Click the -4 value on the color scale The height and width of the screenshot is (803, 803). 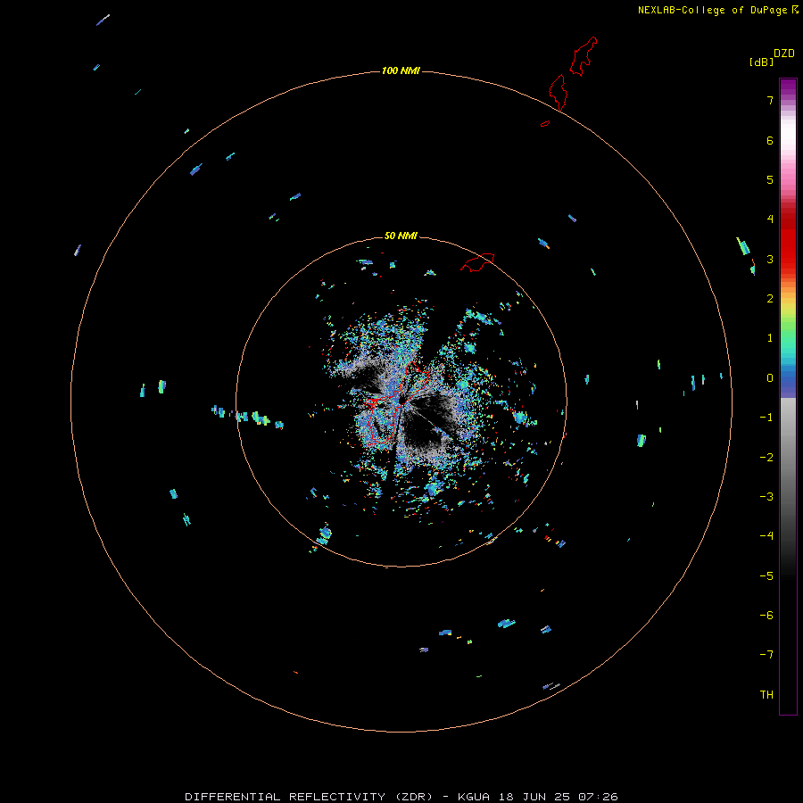tap(766, 536)
